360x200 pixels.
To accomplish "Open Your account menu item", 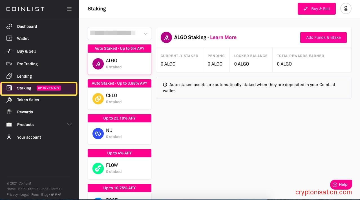I will click(29, 137).
